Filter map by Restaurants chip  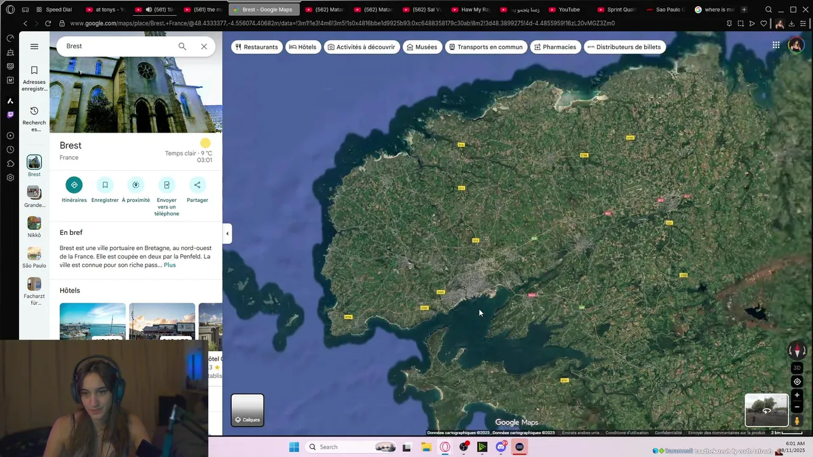(x=257, y=47)
